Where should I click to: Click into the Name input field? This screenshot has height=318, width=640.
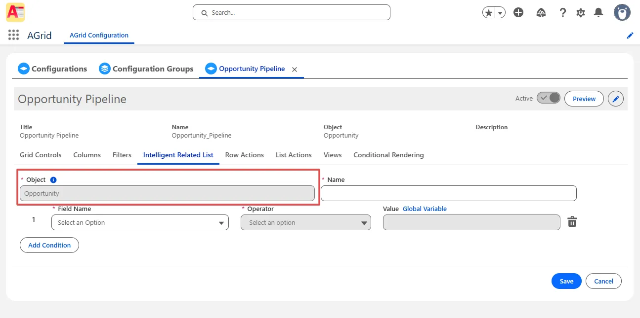448,193
